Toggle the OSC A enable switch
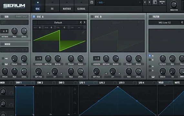 [34, 16]
